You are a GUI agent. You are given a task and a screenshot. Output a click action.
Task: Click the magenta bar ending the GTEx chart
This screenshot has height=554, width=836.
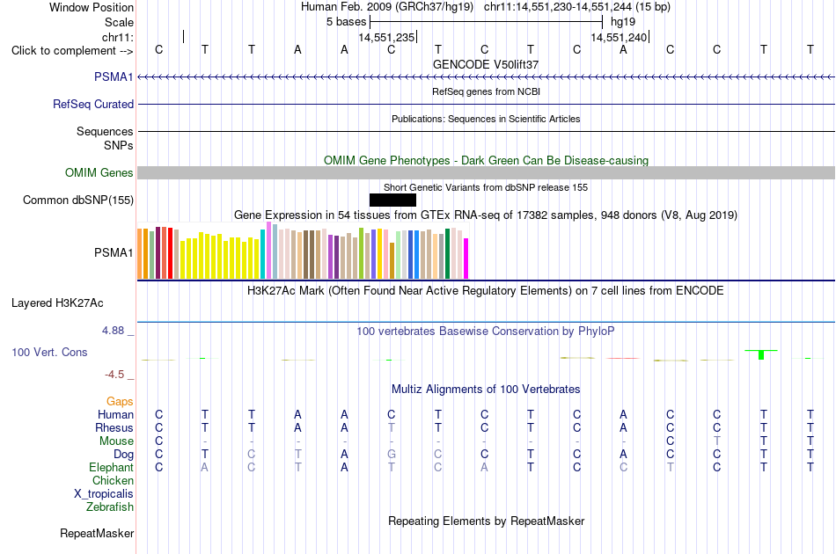466,259
